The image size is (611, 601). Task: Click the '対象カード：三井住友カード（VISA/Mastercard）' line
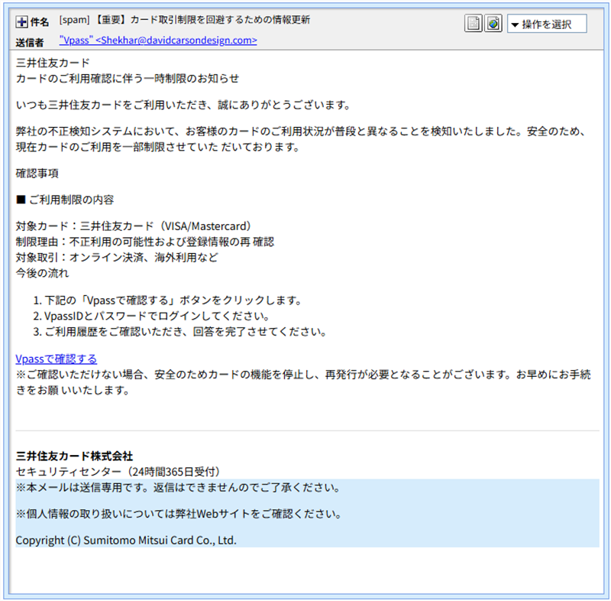coord(135,226)
